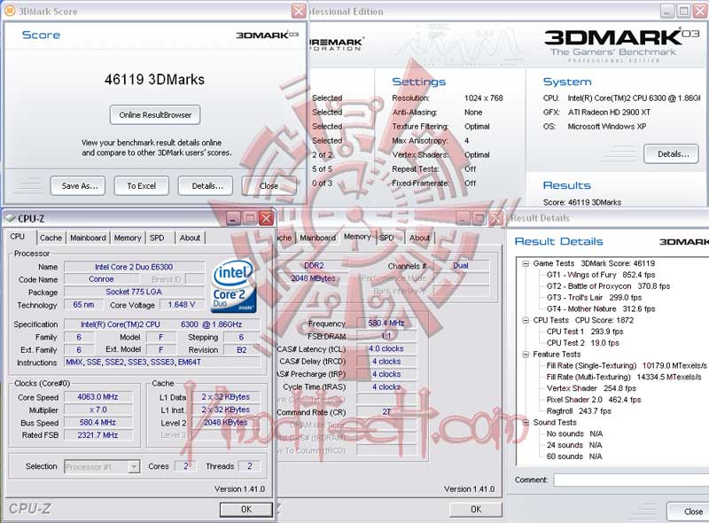Click Save As in 3DMark Score window
This screenshot has width=709, height=523.
tap(78, 186)
